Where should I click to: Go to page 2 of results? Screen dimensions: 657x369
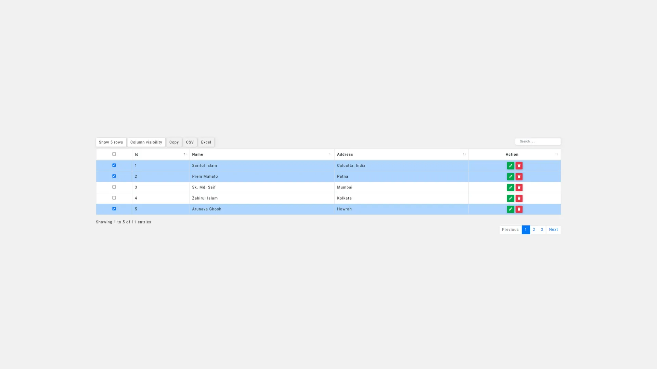coord(534,229)
